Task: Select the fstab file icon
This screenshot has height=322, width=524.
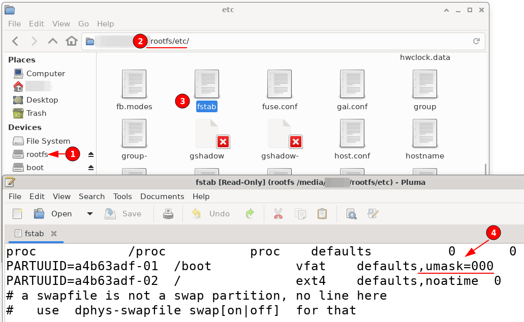Action: [207, 84]
